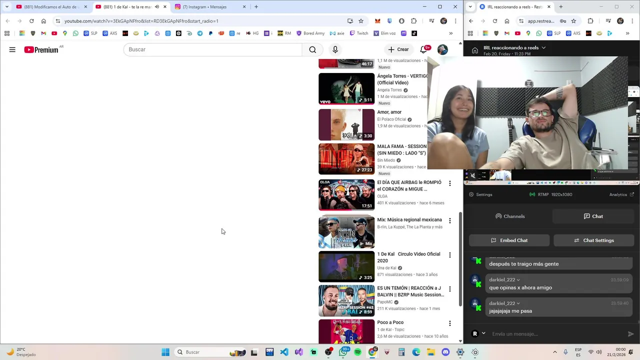Open Chat Settings button
Screen dimensions: 640x360
point(594,240)
